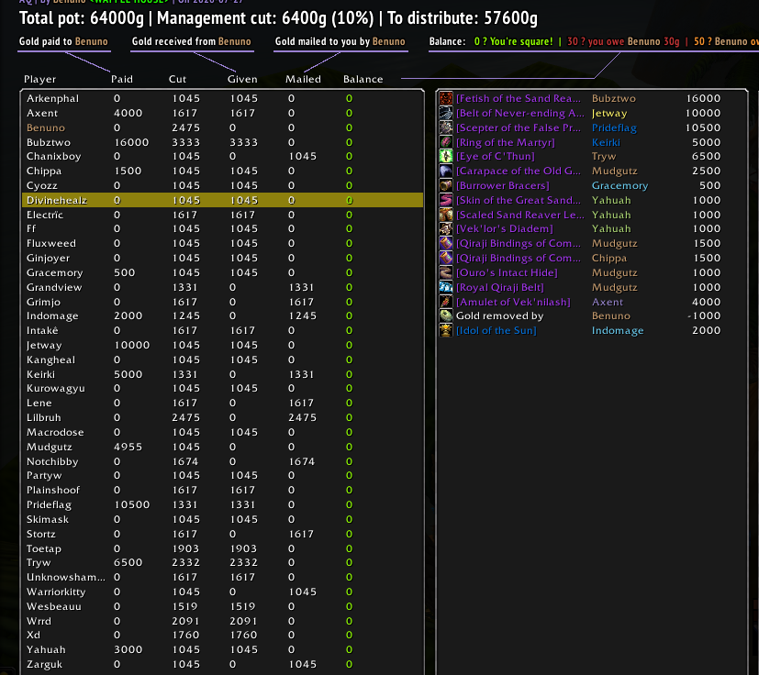Select the Chanixboy player row
This screenshot has height=675, width=759.
(x=223, y=156)
